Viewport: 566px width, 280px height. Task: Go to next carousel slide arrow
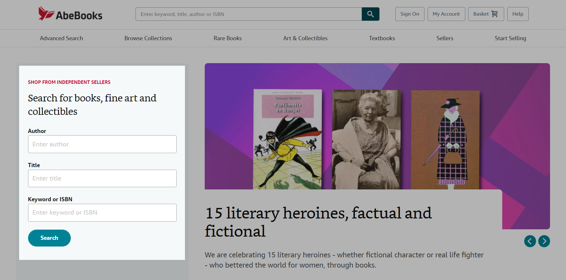point(544,241)
